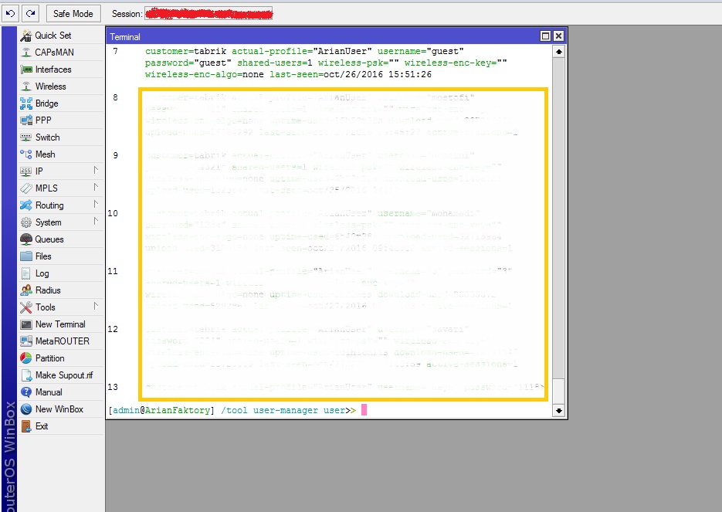
Task: Click the Undo arrow icon
Action: pyautogui.click(x=10, y=13)
